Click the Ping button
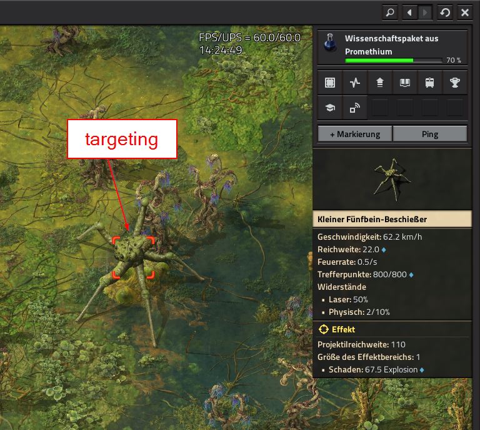 (x=430, y=134)
